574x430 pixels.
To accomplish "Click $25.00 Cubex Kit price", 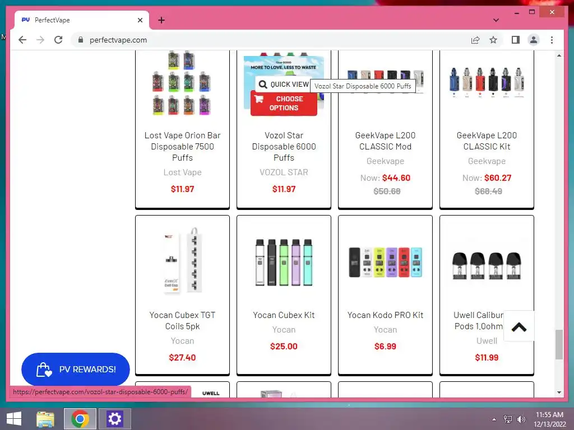I will 284,346.
